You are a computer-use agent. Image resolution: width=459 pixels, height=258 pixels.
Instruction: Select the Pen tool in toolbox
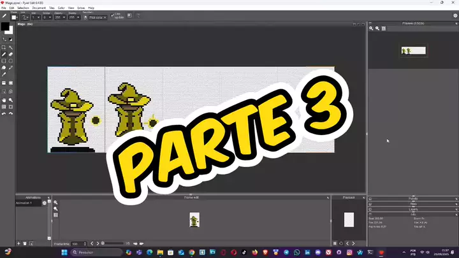coord(4,55)
